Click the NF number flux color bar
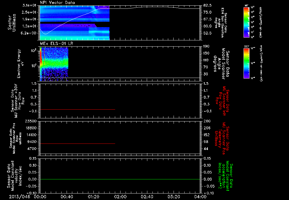Viewport: 289px width, 200px height. (x=246, y=22)
